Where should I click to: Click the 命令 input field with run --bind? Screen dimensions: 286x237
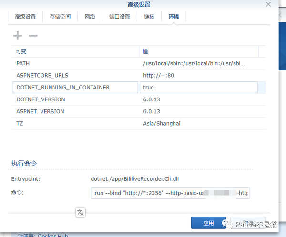[x=170, y=193]
